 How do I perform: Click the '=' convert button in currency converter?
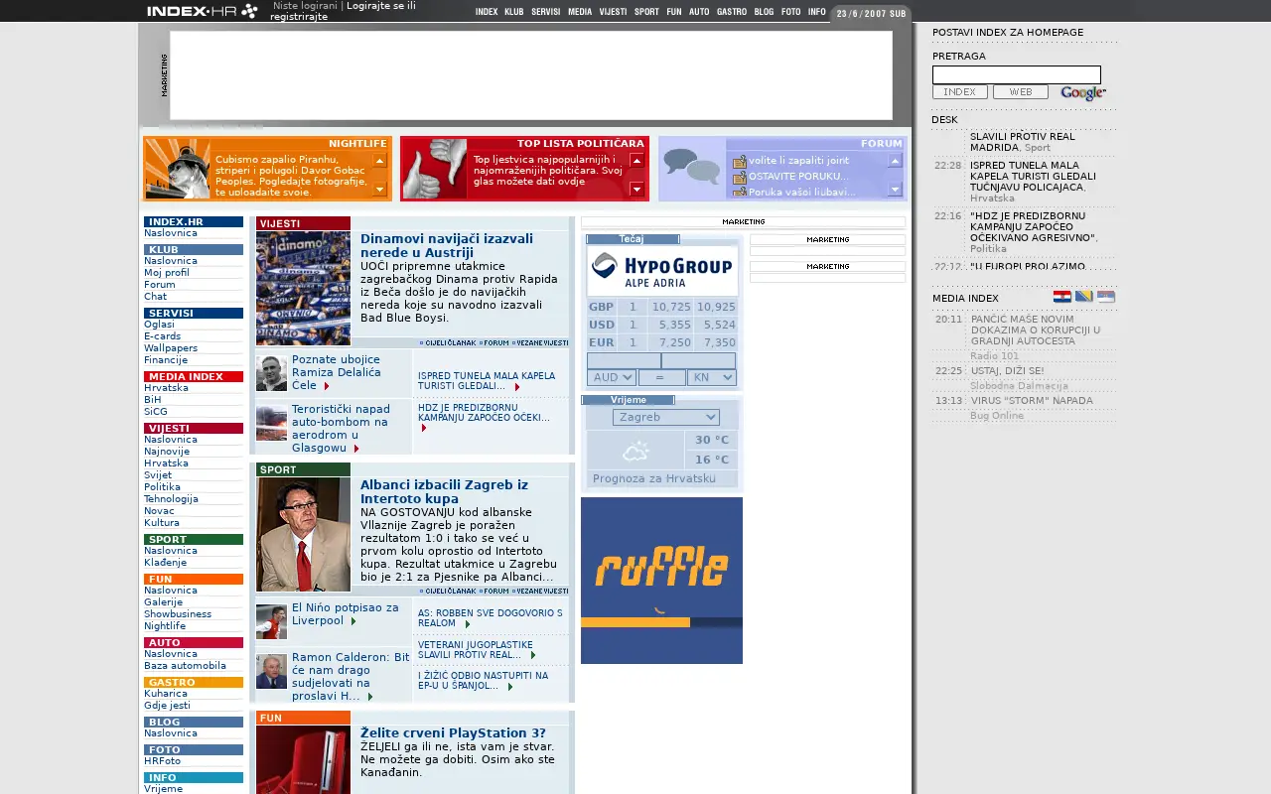[661, 377]
